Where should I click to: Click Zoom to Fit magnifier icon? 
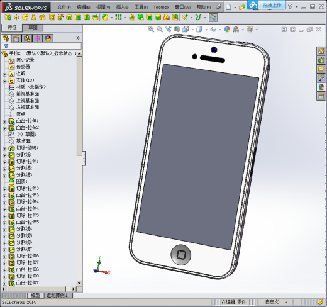pyautogui.click(x=151, y=30)
